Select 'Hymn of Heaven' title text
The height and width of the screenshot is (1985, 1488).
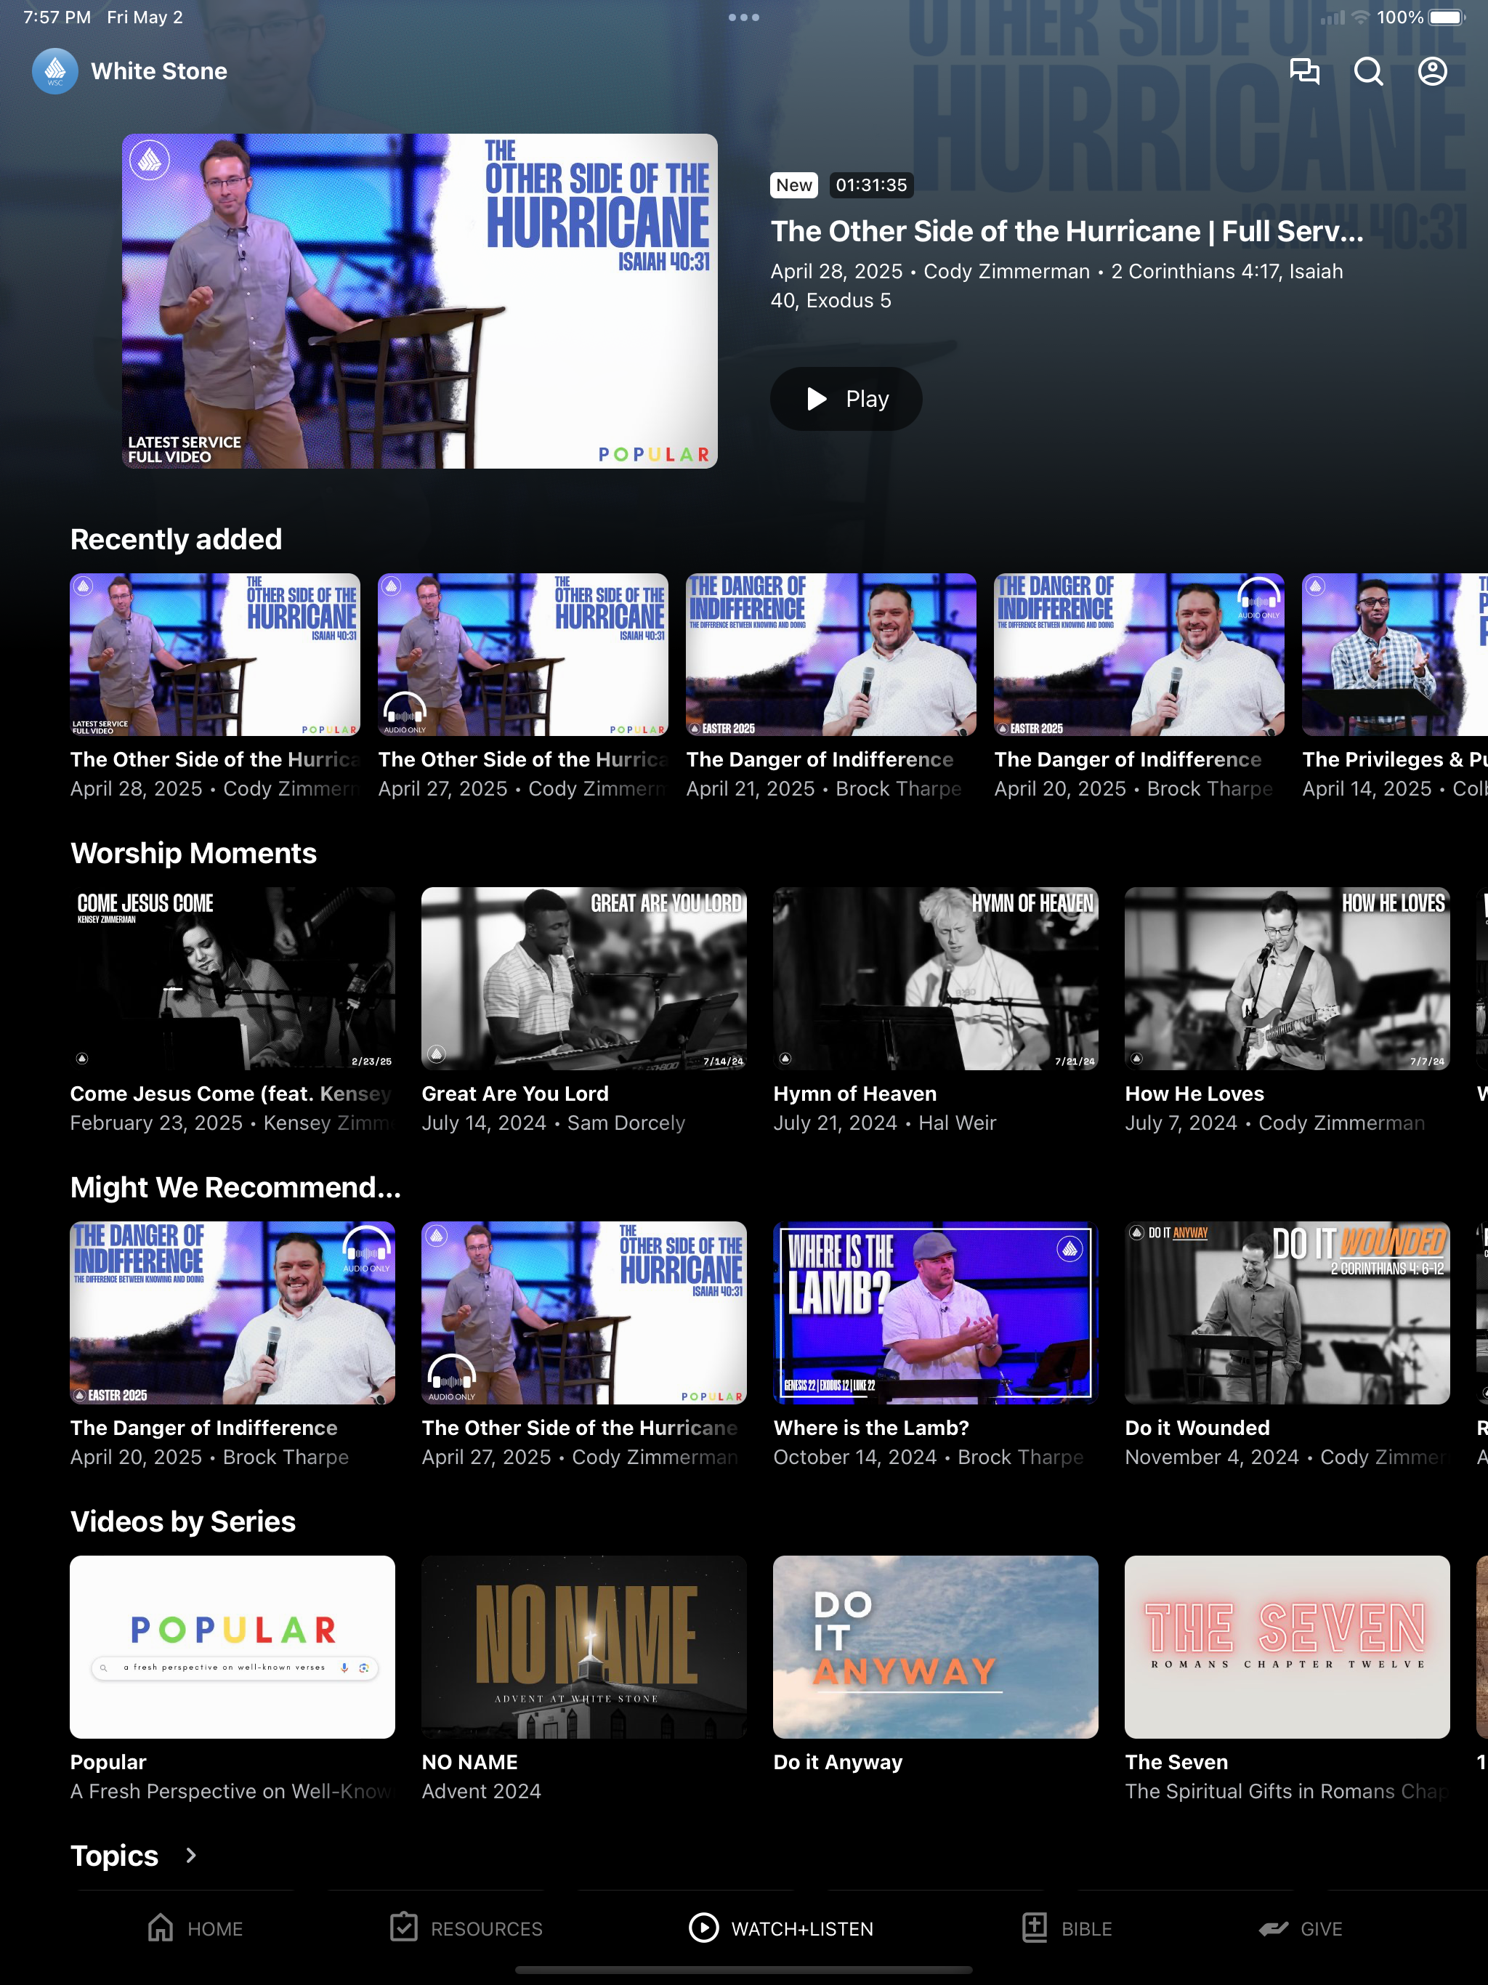click(x=855, y=1094)
